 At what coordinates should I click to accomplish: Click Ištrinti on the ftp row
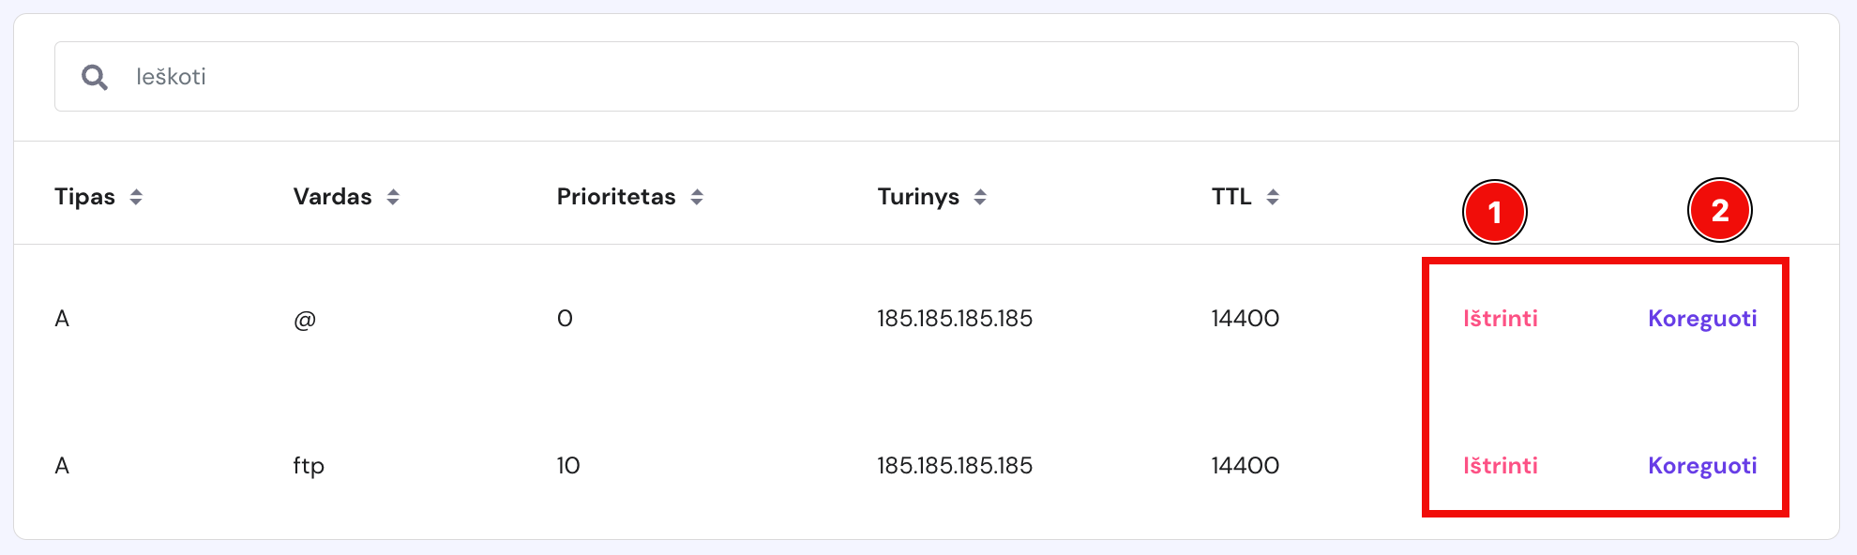pos(1500,464)
